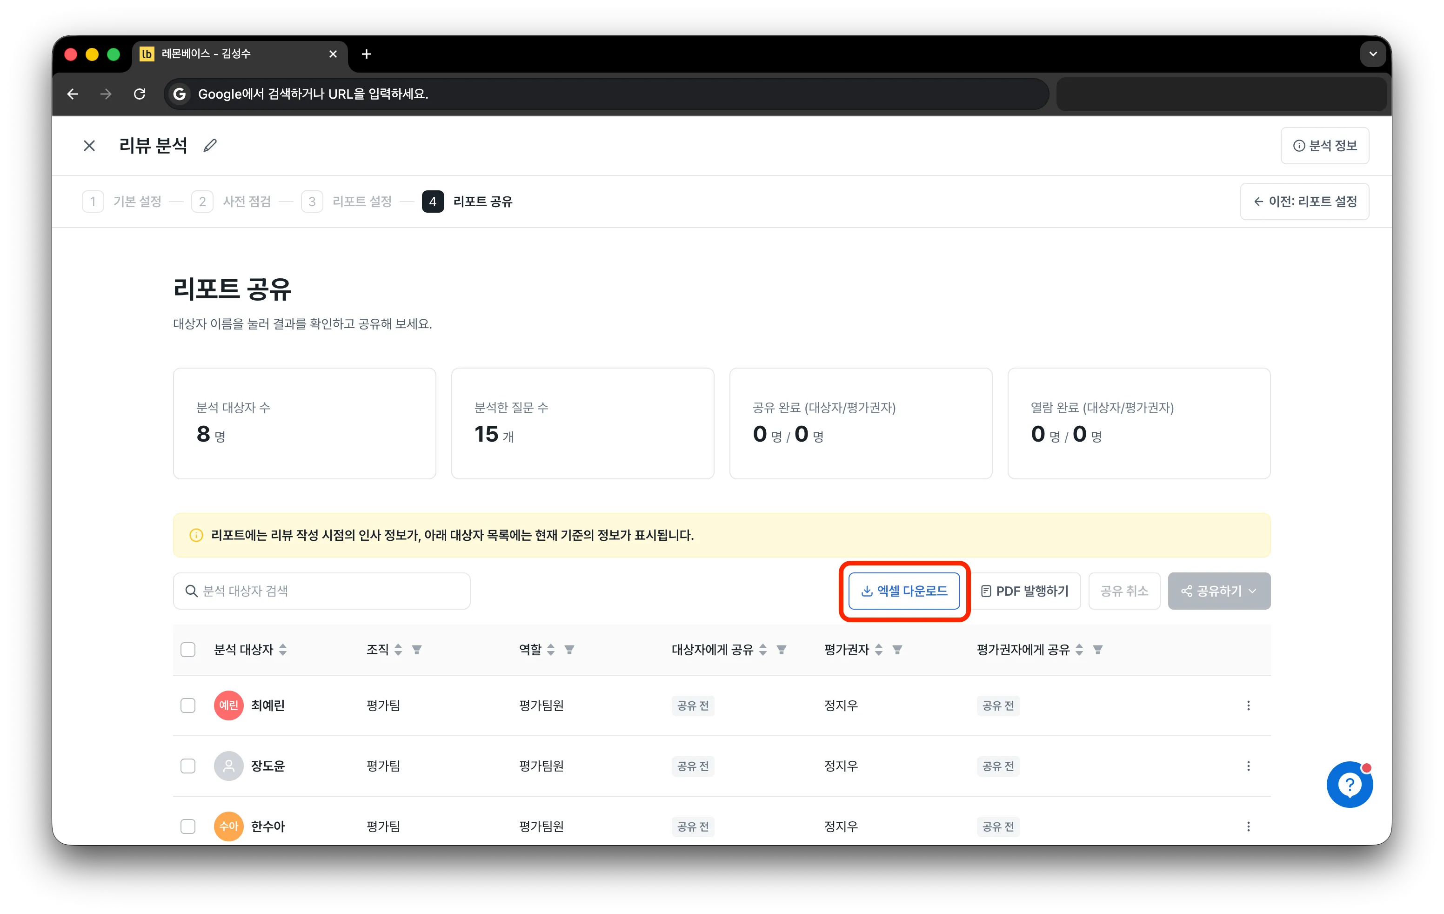Click the 공유 취소 button
This screenshot has width=1444, height=914.
tap(1124, 591)
